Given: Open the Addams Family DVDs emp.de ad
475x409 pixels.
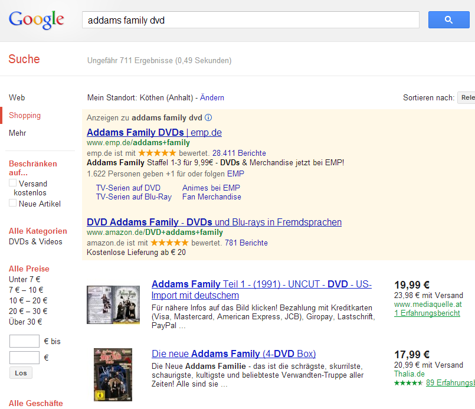Looking at the screenshot, I should pyautogui.click(x=154, y=132).
